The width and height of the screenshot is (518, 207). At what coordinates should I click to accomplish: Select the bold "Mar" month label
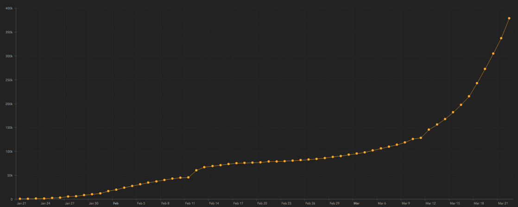coord(356,203)
